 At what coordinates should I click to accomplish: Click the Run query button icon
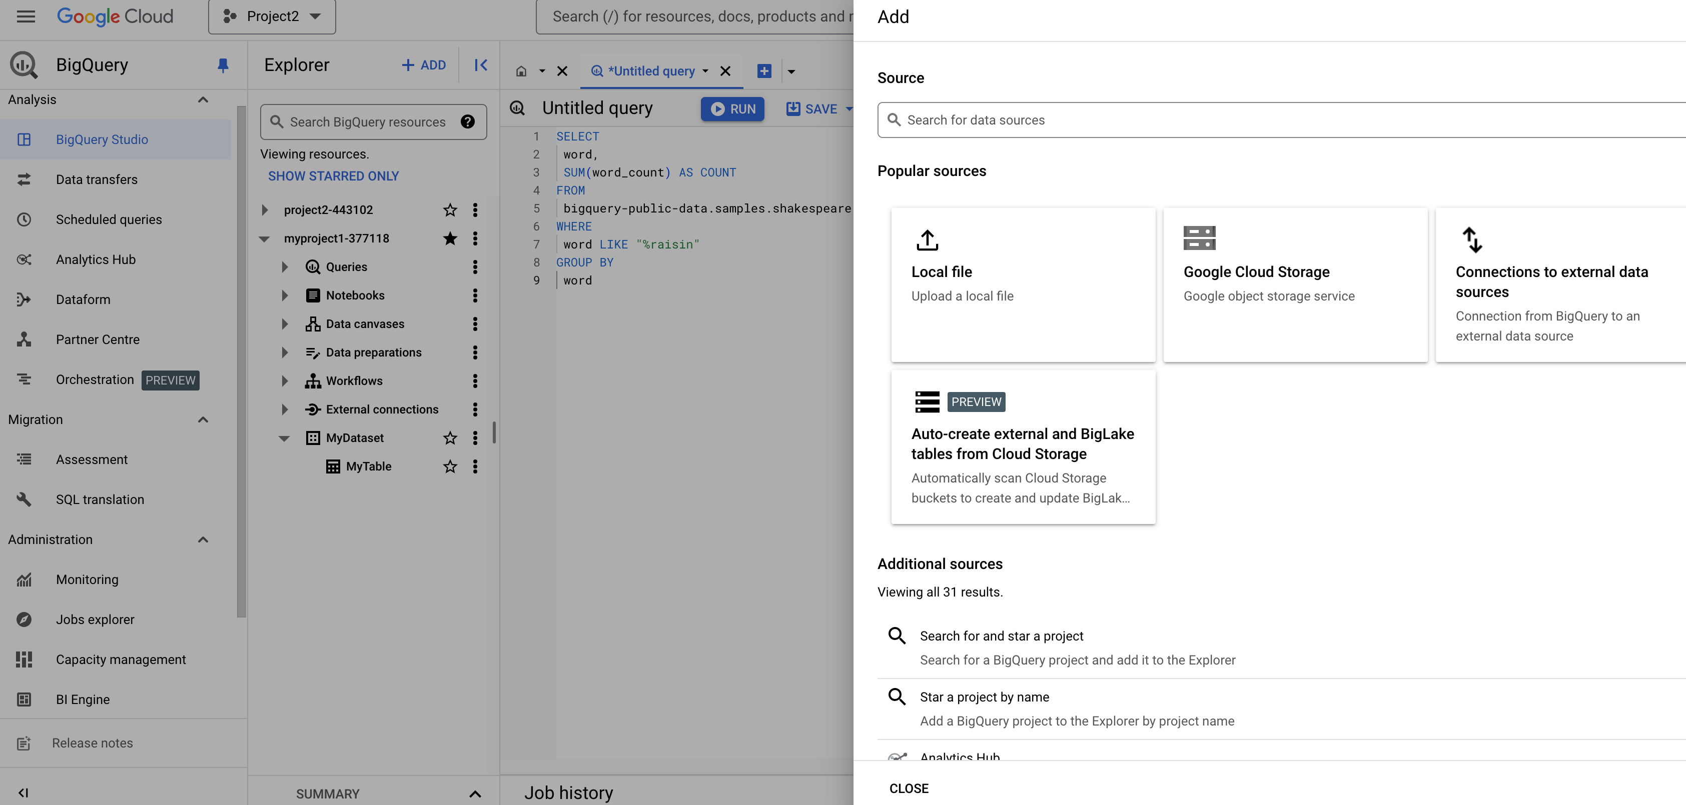point(716,107)
